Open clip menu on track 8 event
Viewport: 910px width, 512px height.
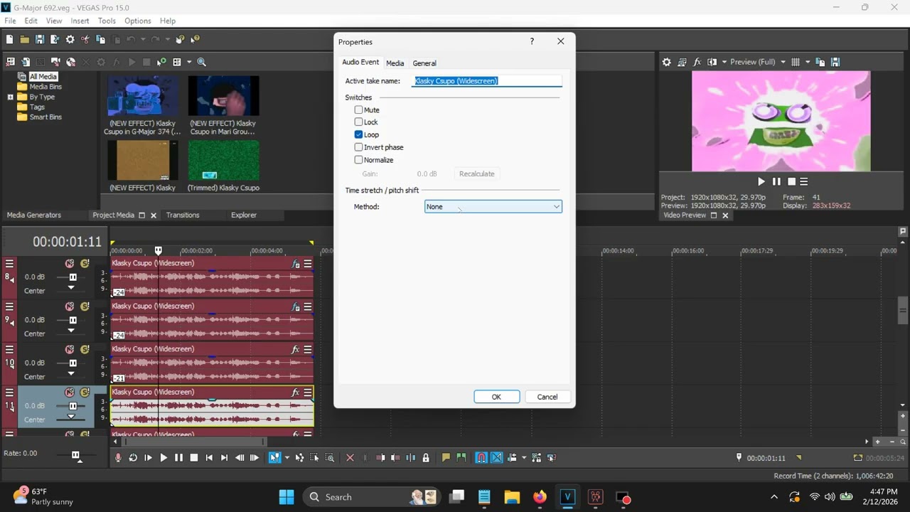[308, 264]
